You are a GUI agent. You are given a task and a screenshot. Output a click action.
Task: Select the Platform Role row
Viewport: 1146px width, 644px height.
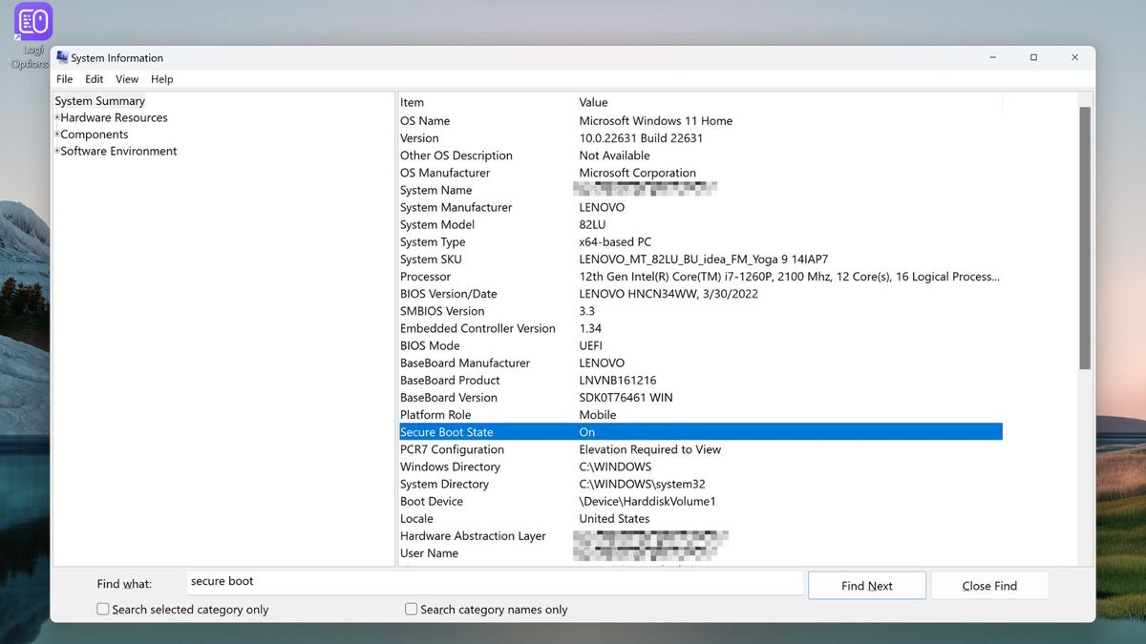coord(700,415)
